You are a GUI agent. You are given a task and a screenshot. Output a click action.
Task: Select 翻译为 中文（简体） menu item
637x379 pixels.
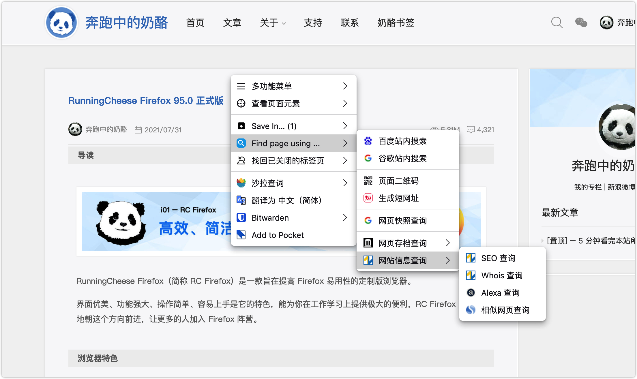(286, 200)
